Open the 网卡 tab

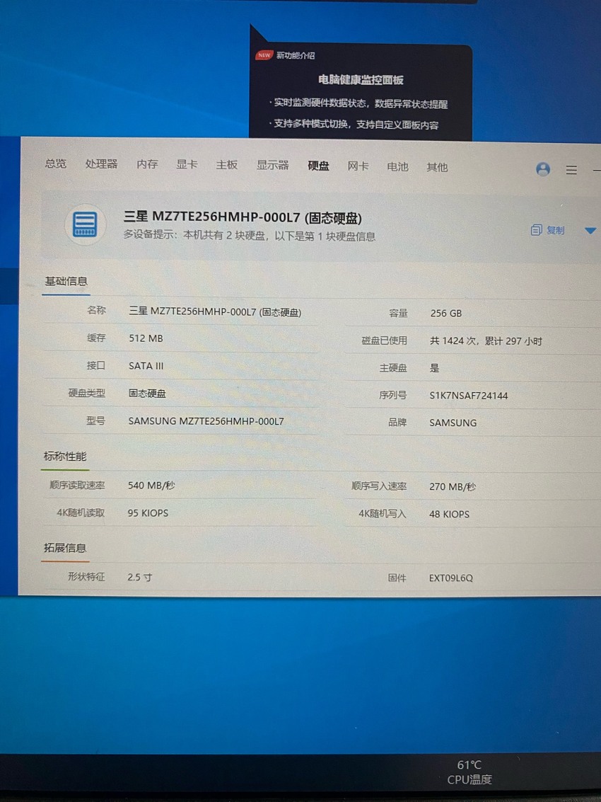coord(358,166)
